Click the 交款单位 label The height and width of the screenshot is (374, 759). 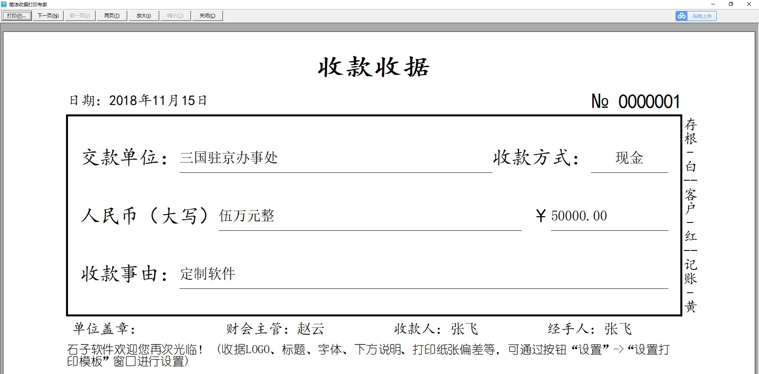pyautogui.click(x=125, y=157)
